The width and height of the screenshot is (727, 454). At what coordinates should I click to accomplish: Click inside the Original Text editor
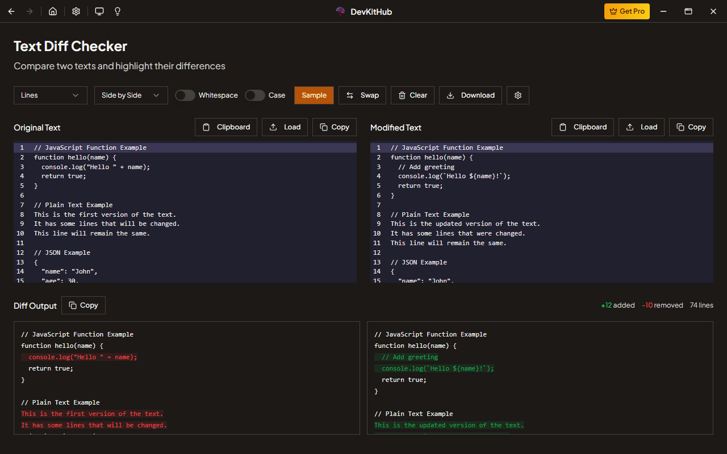point(185,212)
